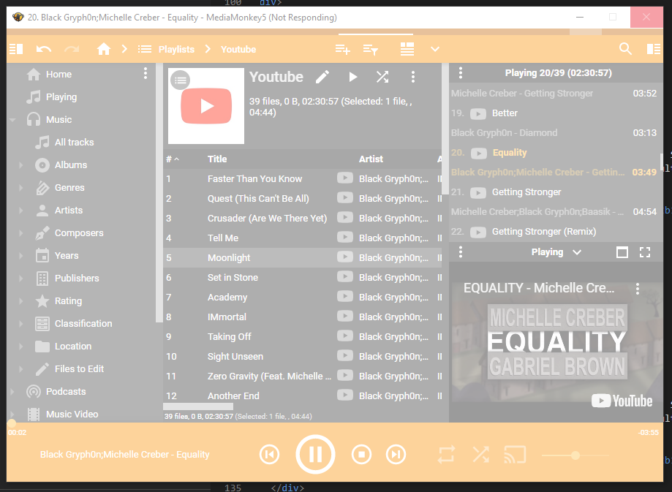The width and height of the screenshot is (672, 492).
Task: Open the Playing panel dropdown arrow
Action: tap(577, 252)
